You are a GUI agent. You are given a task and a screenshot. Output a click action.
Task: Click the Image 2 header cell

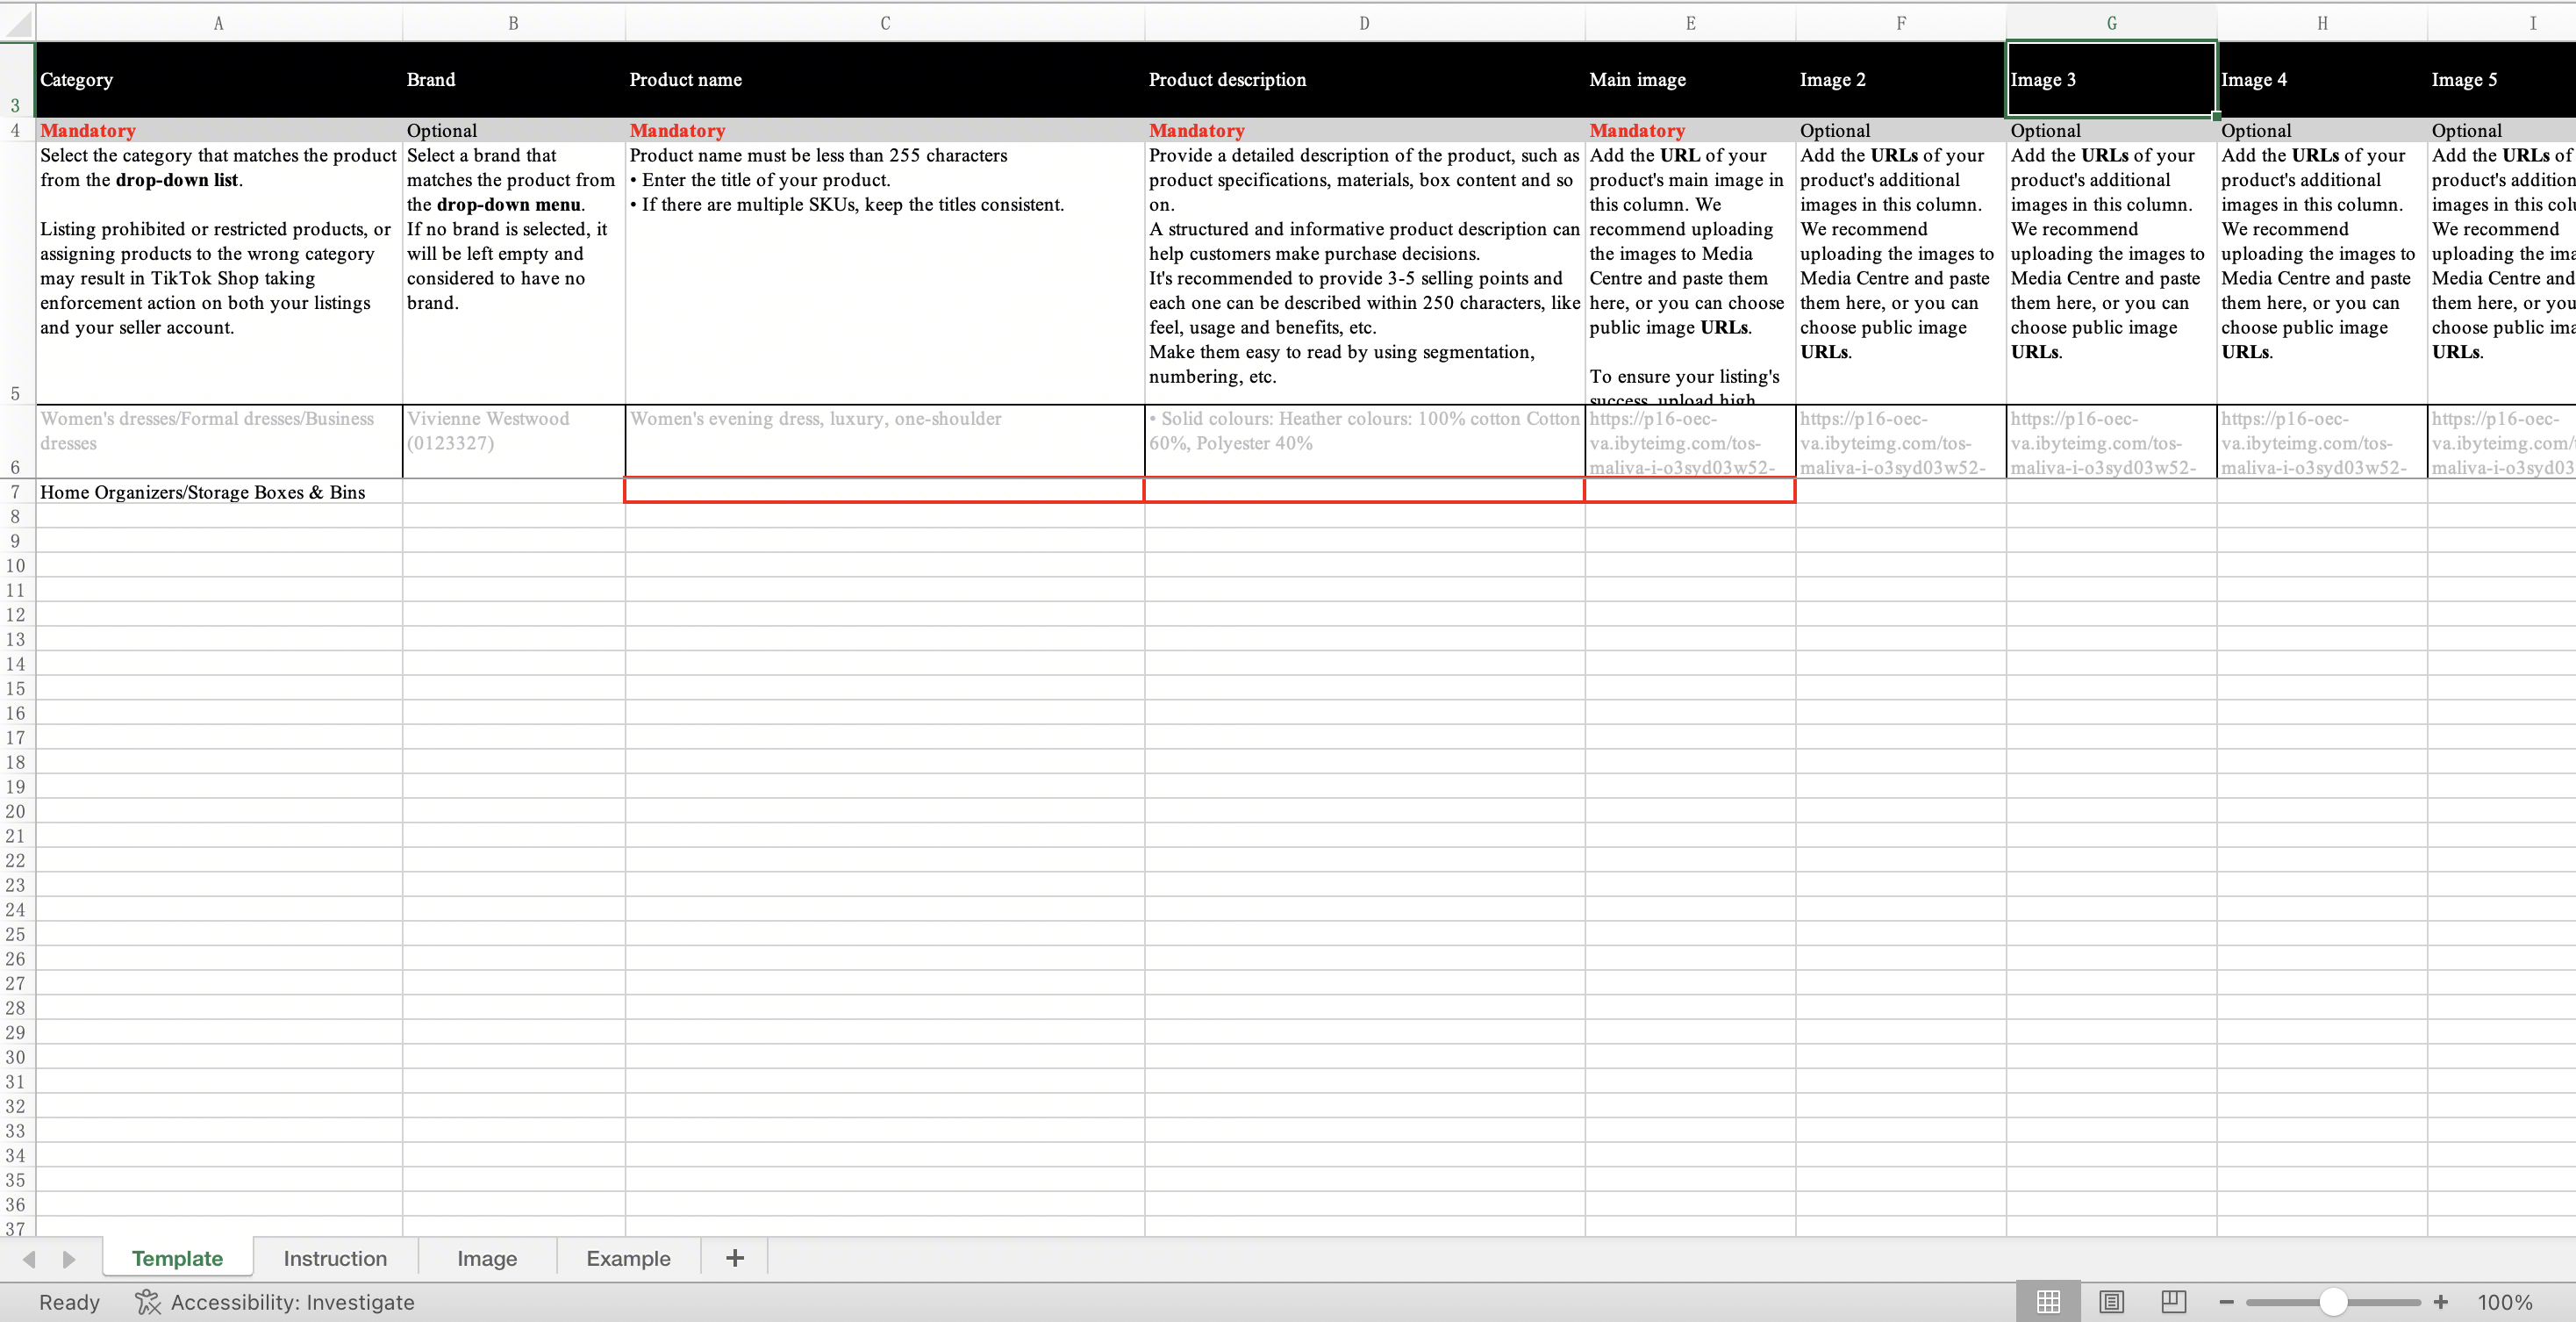(x=1901, y=79)
